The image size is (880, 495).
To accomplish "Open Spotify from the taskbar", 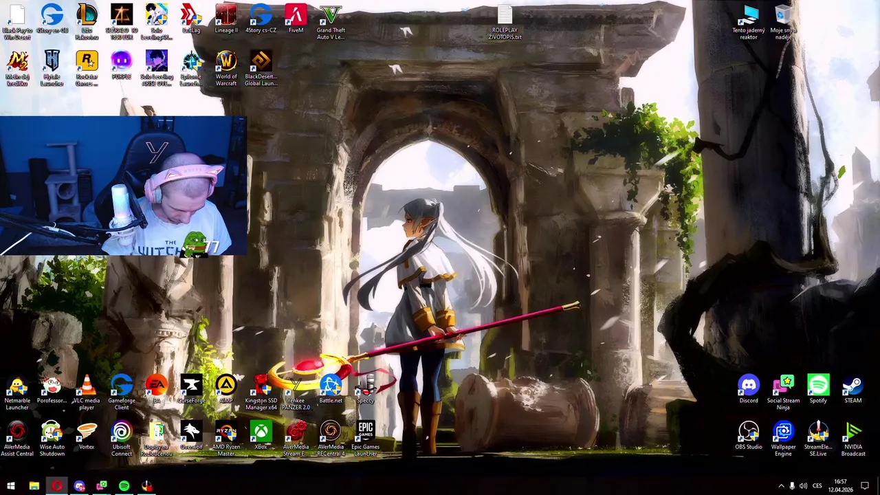I will point(124,486).
